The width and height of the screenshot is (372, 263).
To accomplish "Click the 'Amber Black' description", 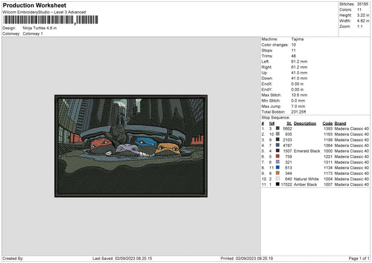I will 305,184.
